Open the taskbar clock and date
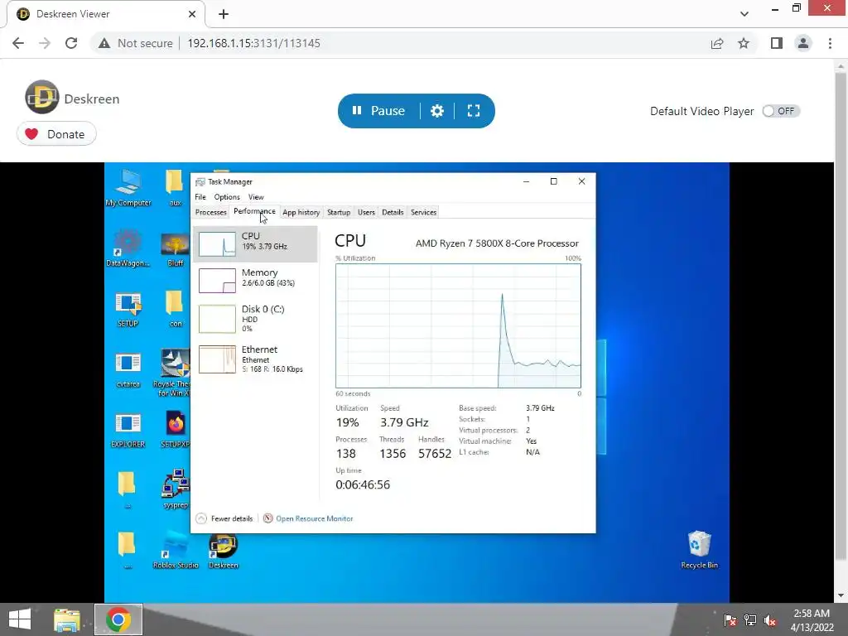 coord(812,620)
